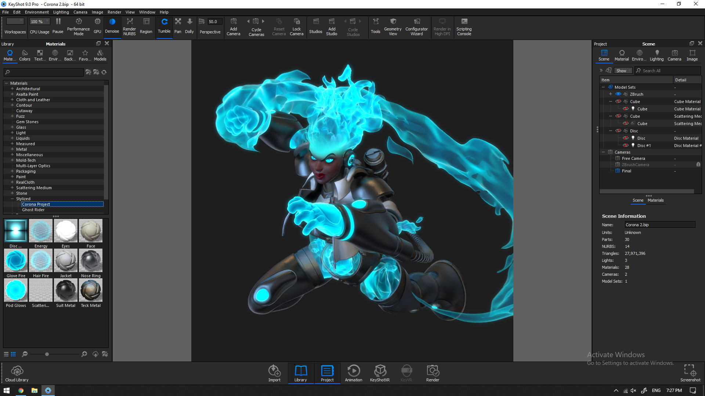Select the Ghost Rider folder
The width and height of the screenshot is (705, 396).
point(33,210)
